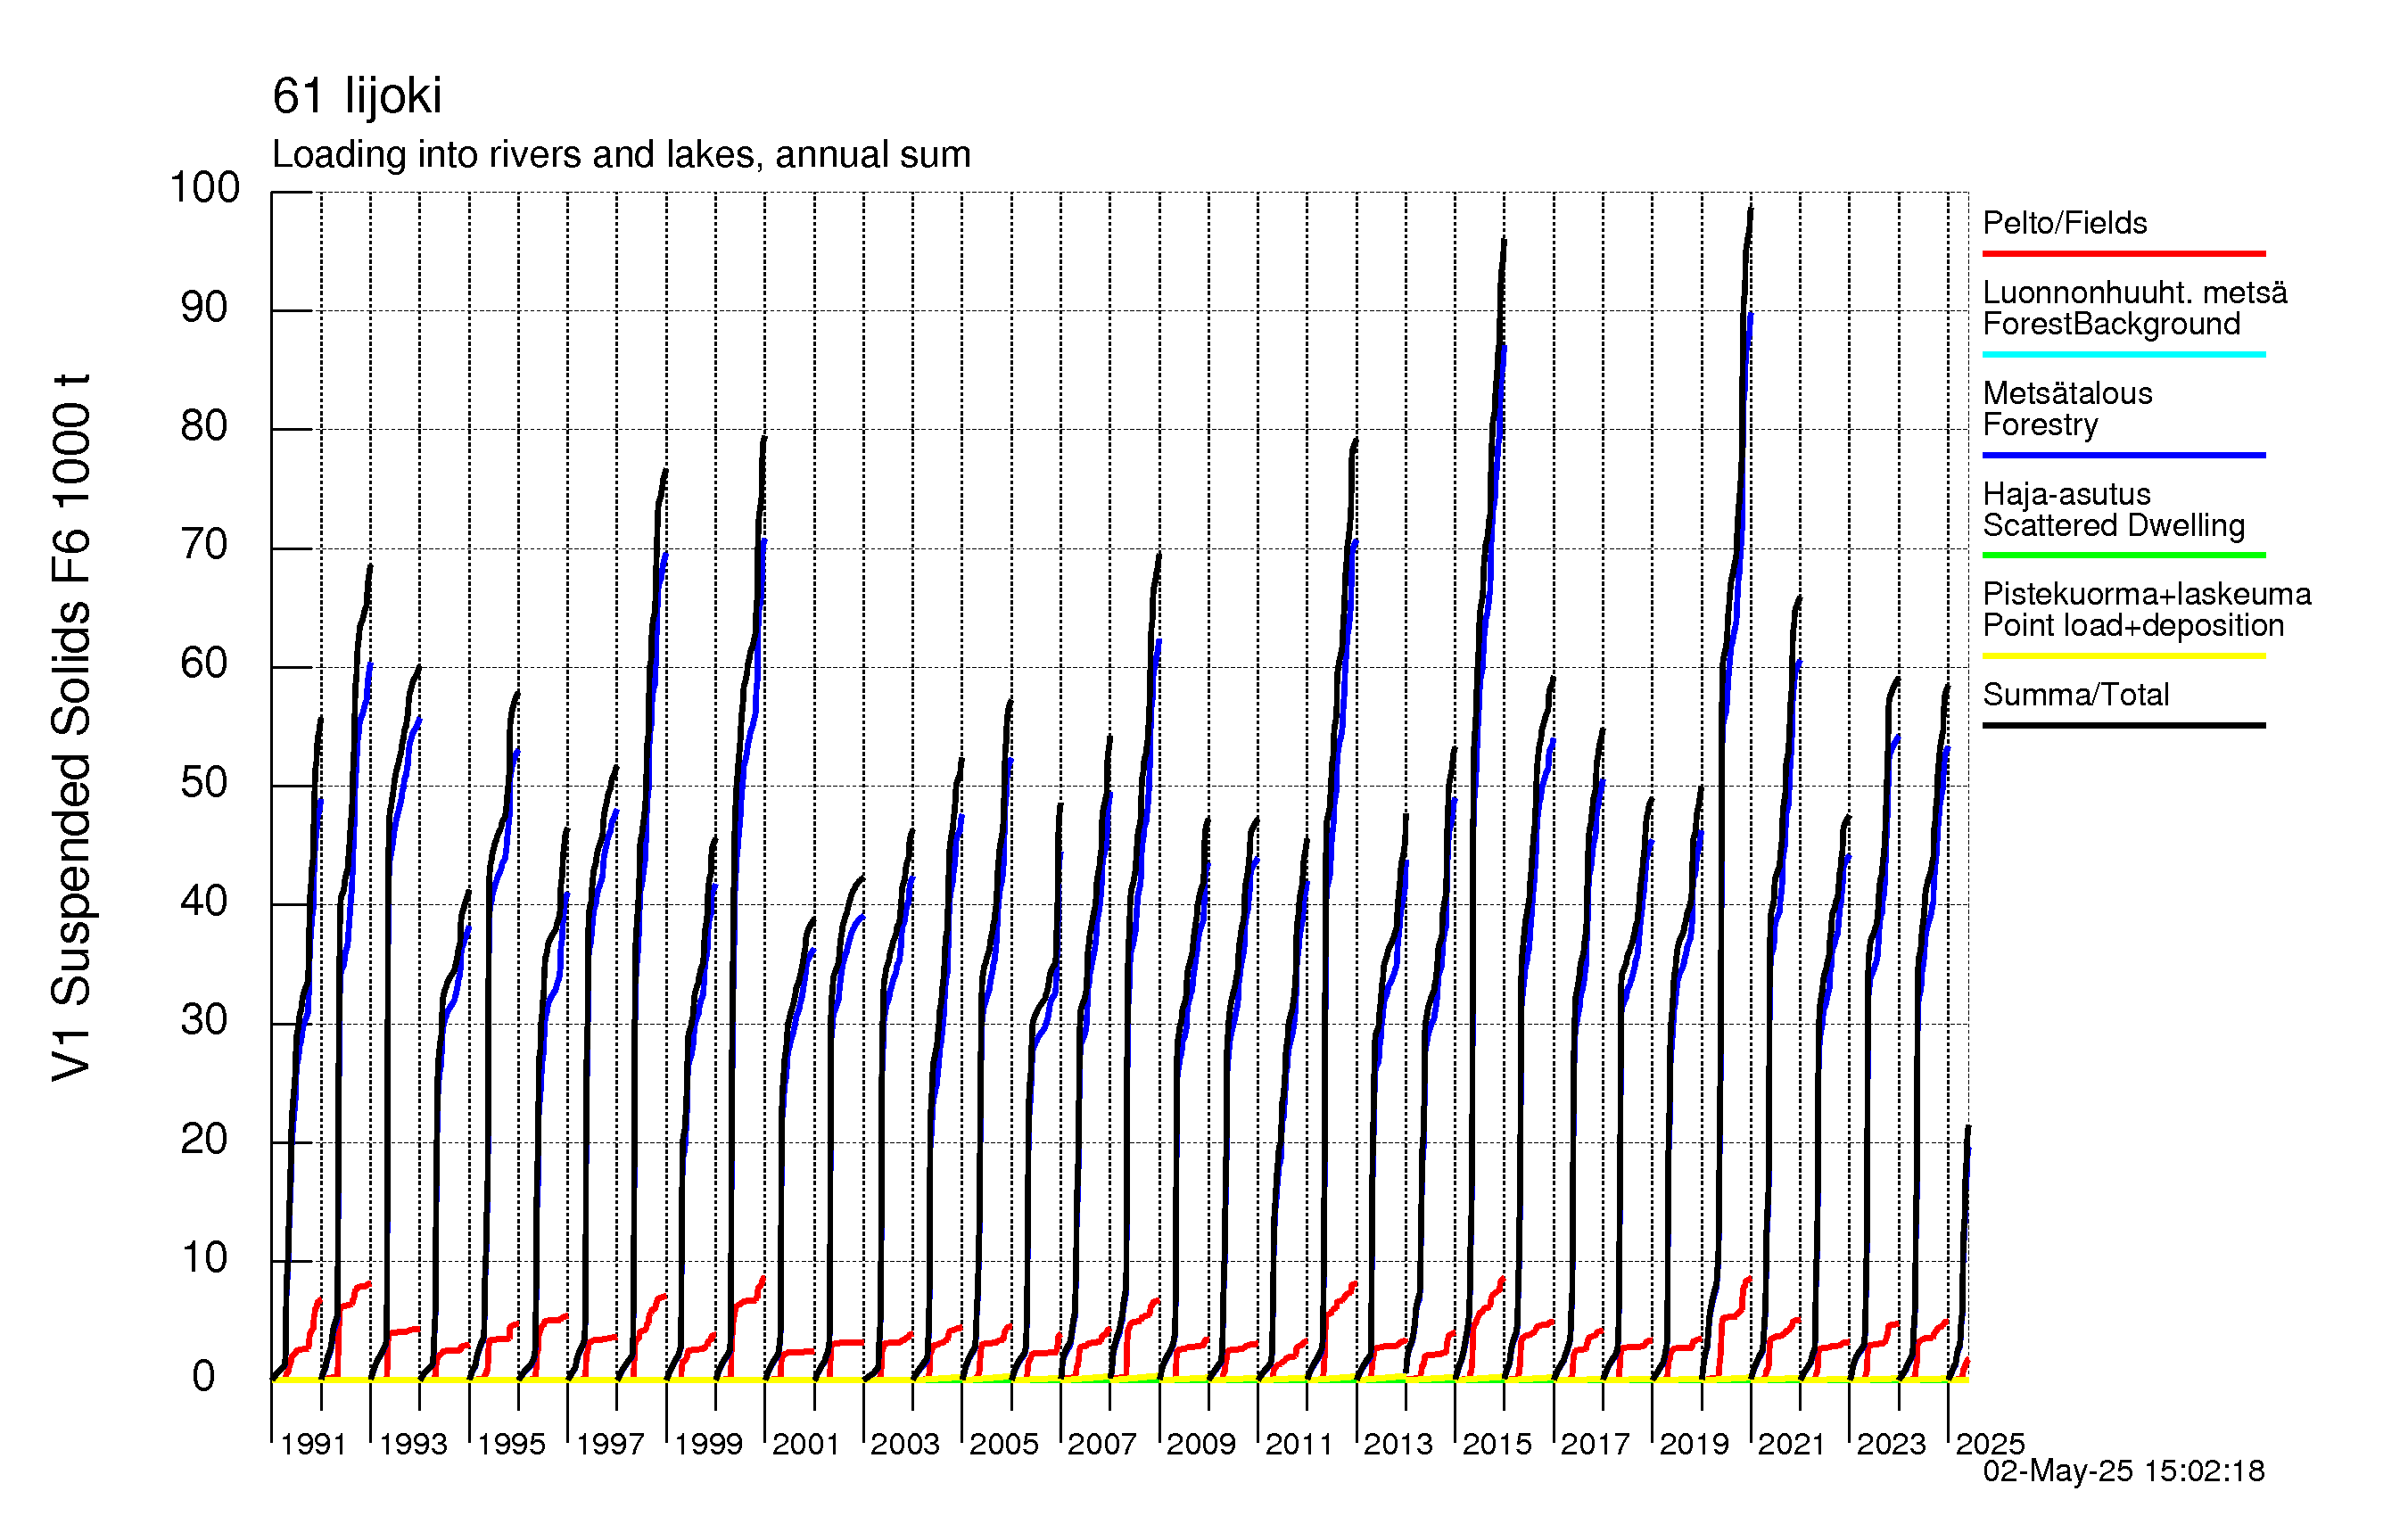Image resolution: width=2408 pixels, height=1516 pixels.
Task: Click the x-axis year label 2021
Action: coord(1792,1445)
